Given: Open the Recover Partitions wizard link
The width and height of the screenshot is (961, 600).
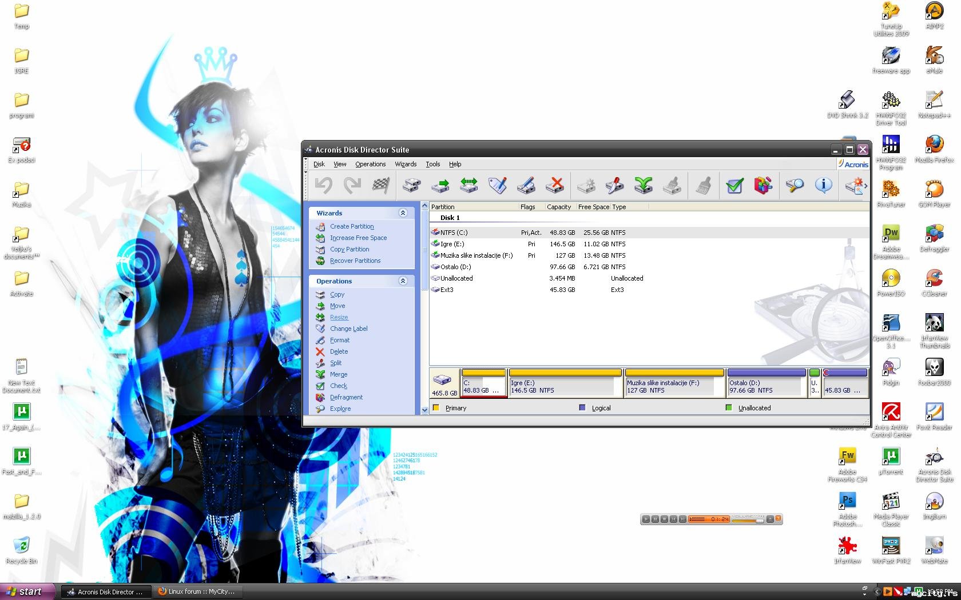Looking at the screenshot, I should tap(355, 261).
